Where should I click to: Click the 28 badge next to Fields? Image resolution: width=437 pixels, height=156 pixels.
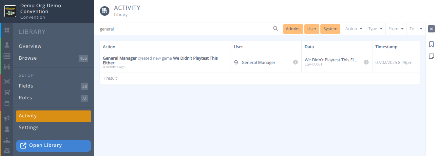coord(84,86)
